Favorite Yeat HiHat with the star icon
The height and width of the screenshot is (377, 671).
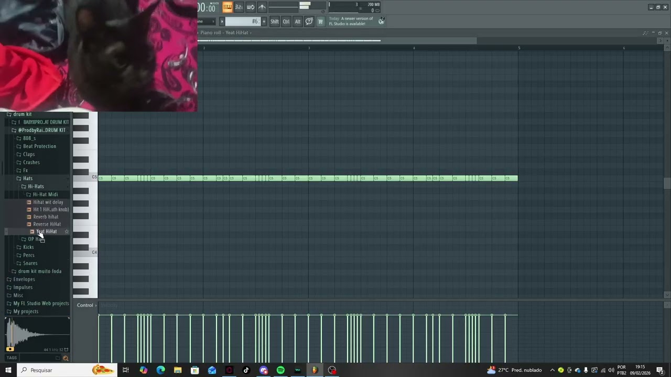pos(67,231)
